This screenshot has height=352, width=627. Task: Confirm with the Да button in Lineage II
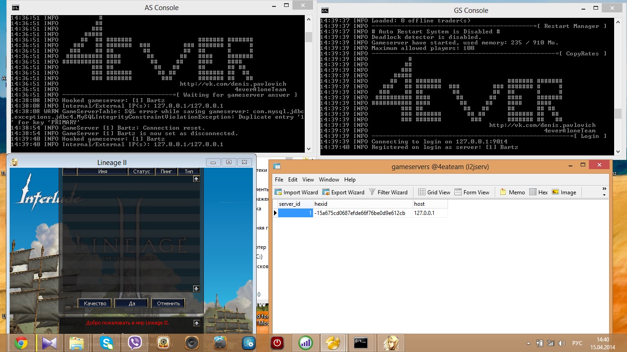132,303
